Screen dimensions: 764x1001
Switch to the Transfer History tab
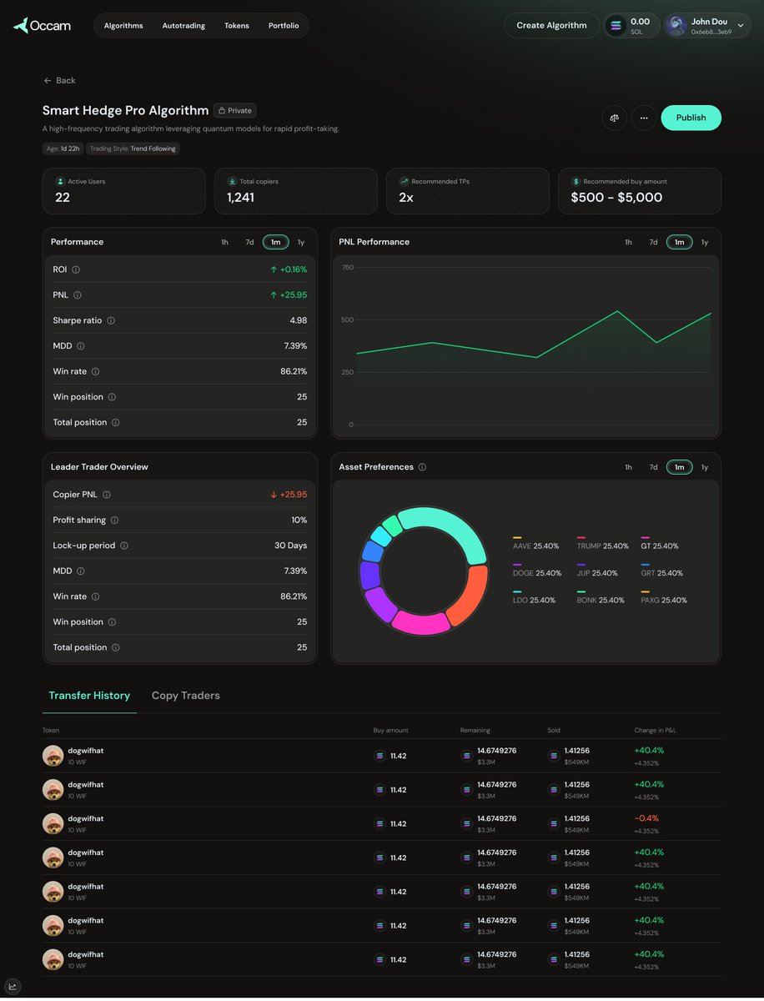point(89,696)
